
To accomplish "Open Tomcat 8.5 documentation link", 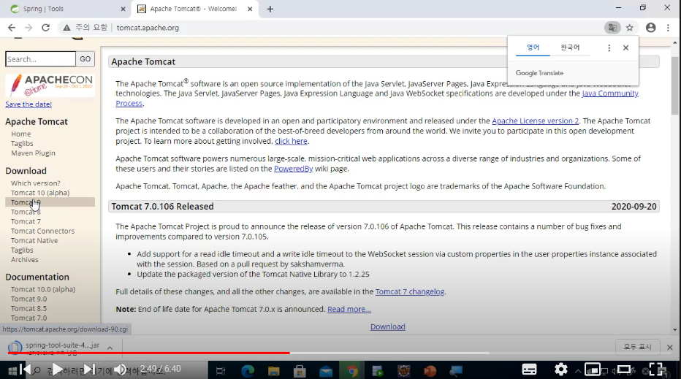I will pos(28,308).
